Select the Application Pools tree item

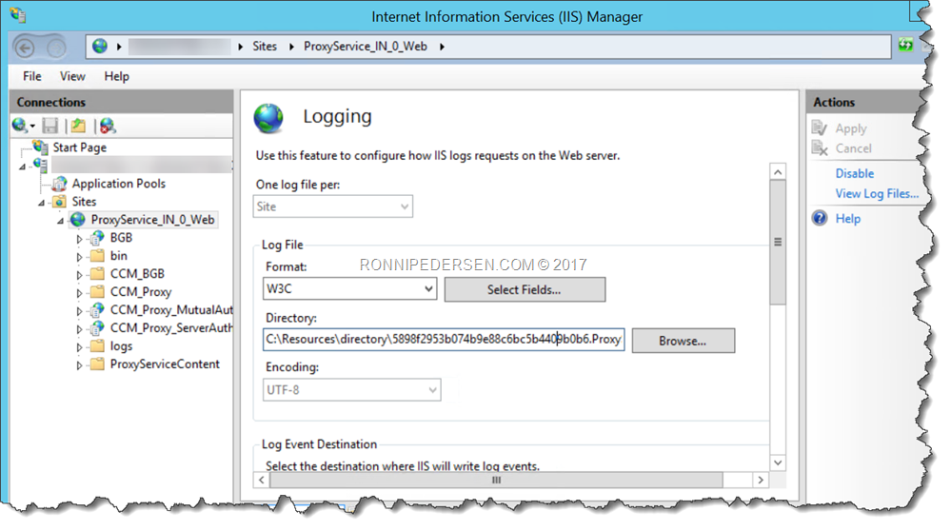click(119, 183)
